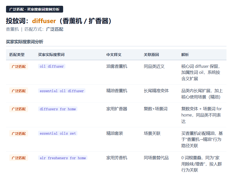Click the 'air fresheners for home' search term tag
Image resolution: width=235 pixels, height=179 pixels.
(x=63, y=158)
